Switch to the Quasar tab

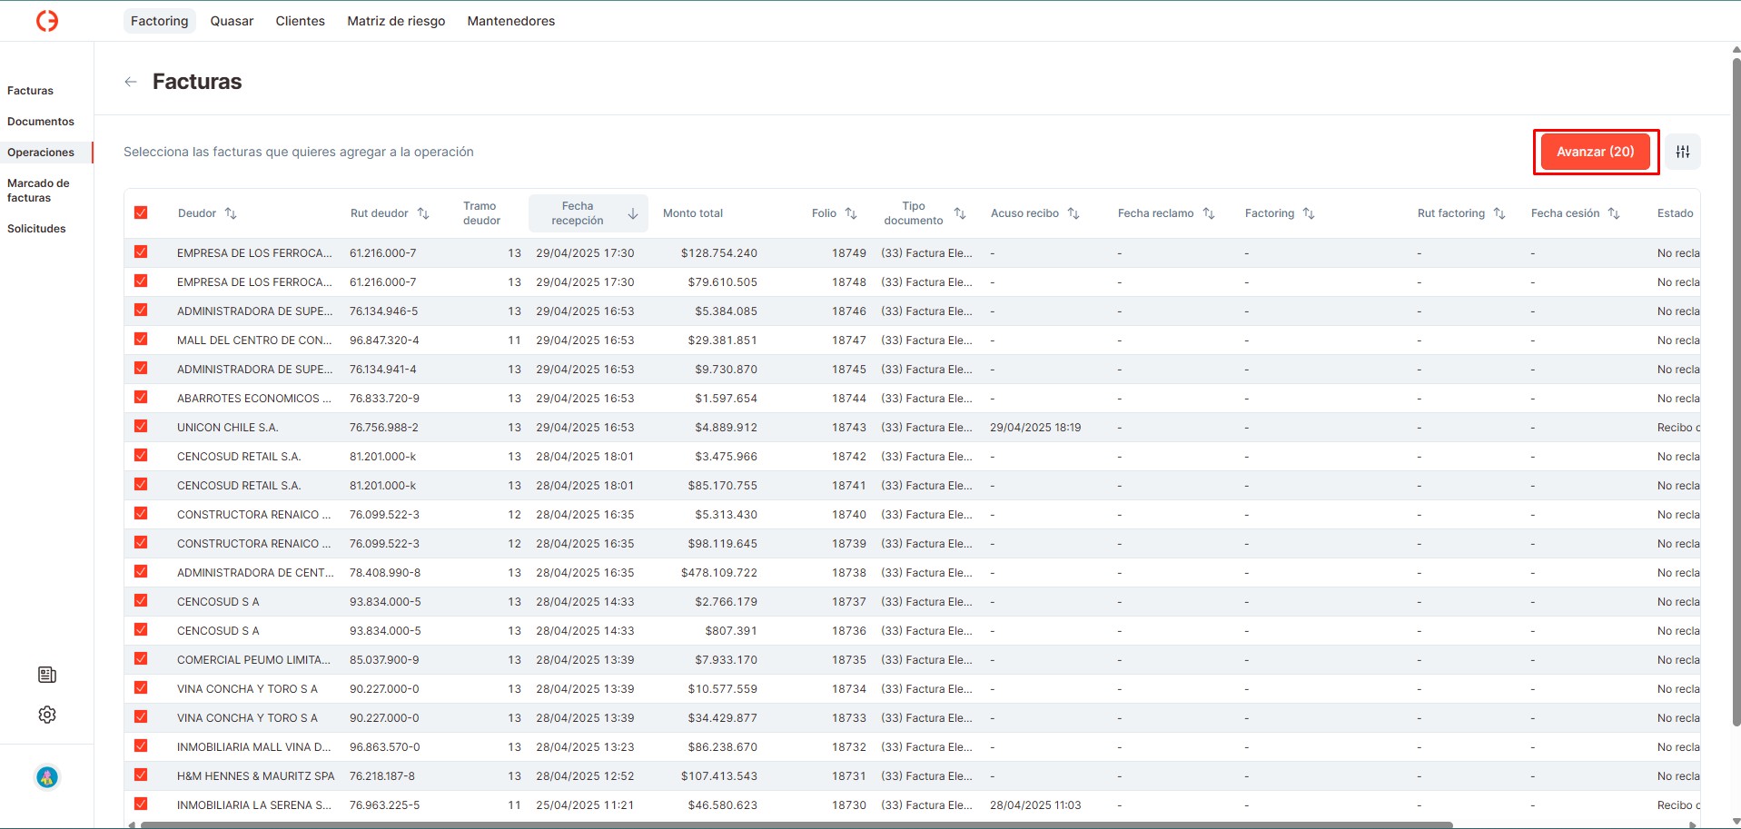coord(232,21)
